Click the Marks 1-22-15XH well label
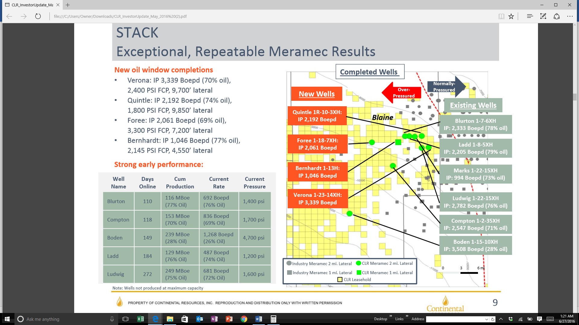 coord(476,174)
